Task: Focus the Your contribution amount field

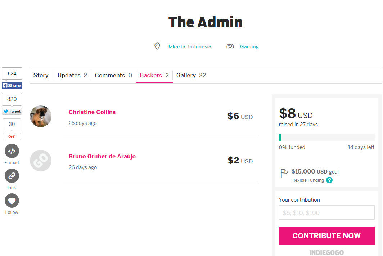Action: coord(326,212)
